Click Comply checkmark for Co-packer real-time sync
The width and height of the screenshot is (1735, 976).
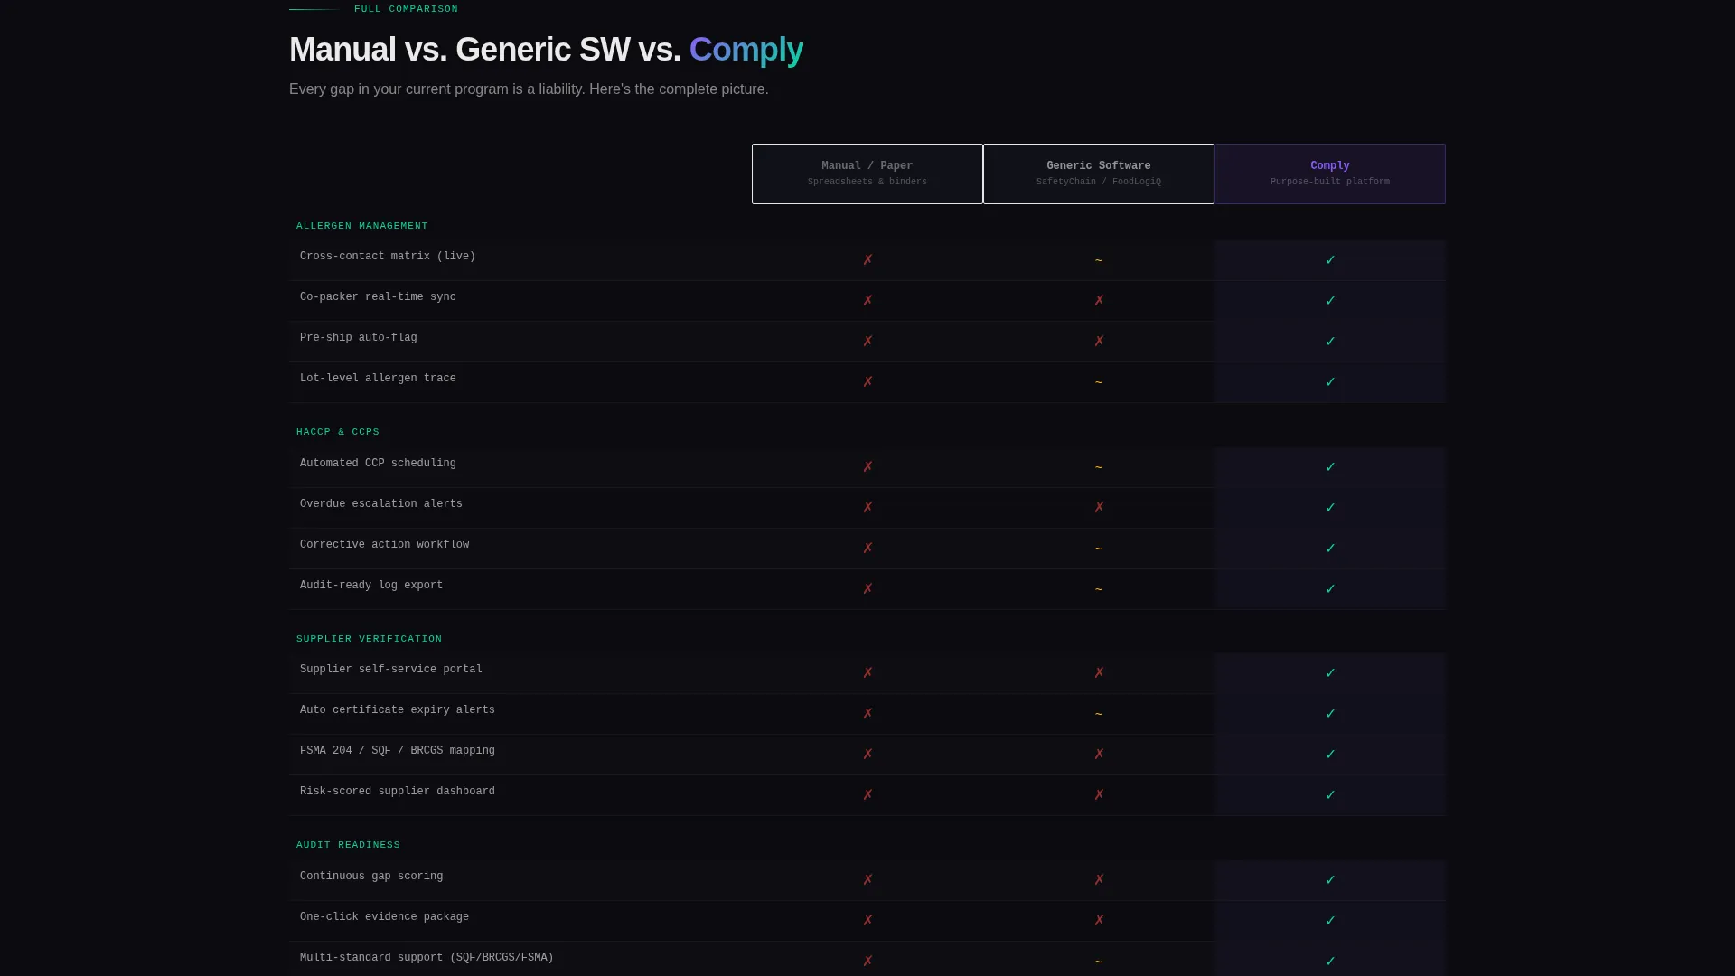(x=1330, y=301)
